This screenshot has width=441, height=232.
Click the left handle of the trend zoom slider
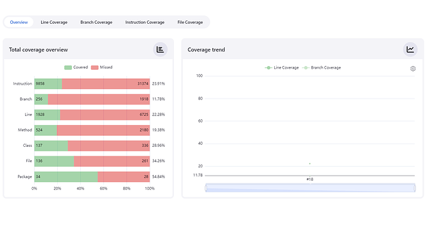coord(206,188)
